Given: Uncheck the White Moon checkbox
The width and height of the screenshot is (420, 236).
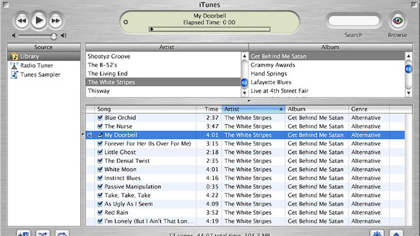Looking at the screenshot, I should [100, 169].
